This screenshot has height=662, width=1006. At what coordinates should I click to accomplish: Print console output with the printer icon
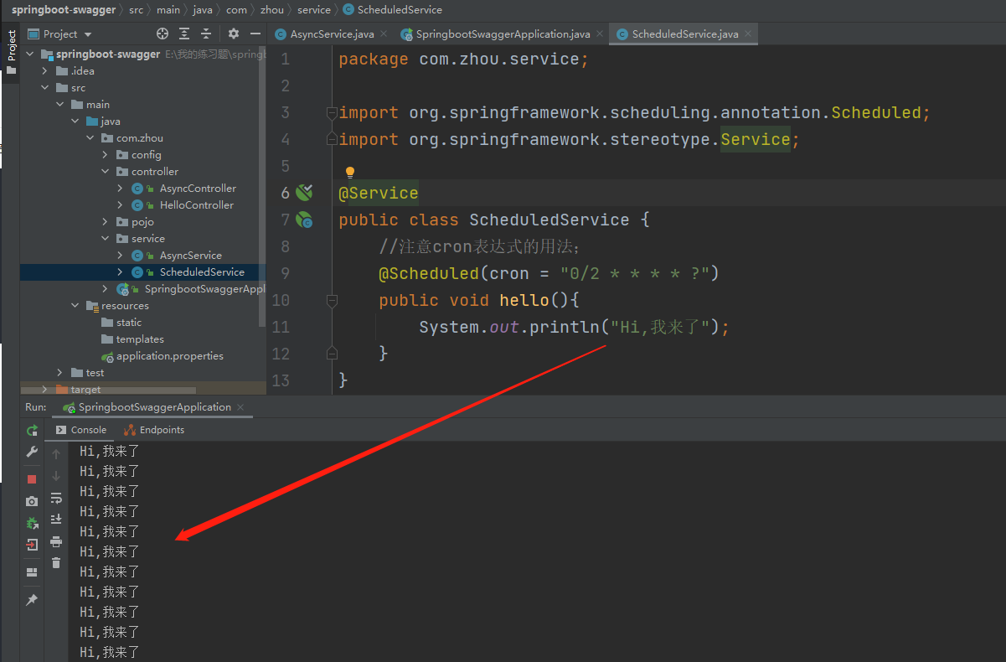coord(56,541)
